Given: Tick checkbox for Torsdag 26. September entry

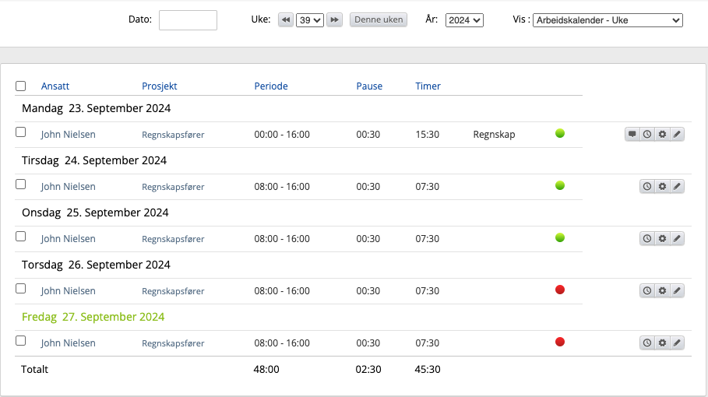Looking at the screenshot, I should 21,289.
